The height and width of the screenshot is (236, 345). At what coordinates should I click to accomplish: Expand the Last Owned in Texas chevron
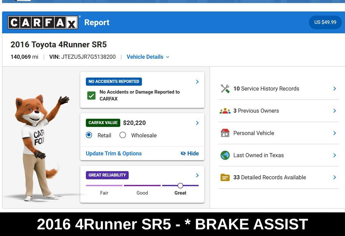click(x=335, y=155)
